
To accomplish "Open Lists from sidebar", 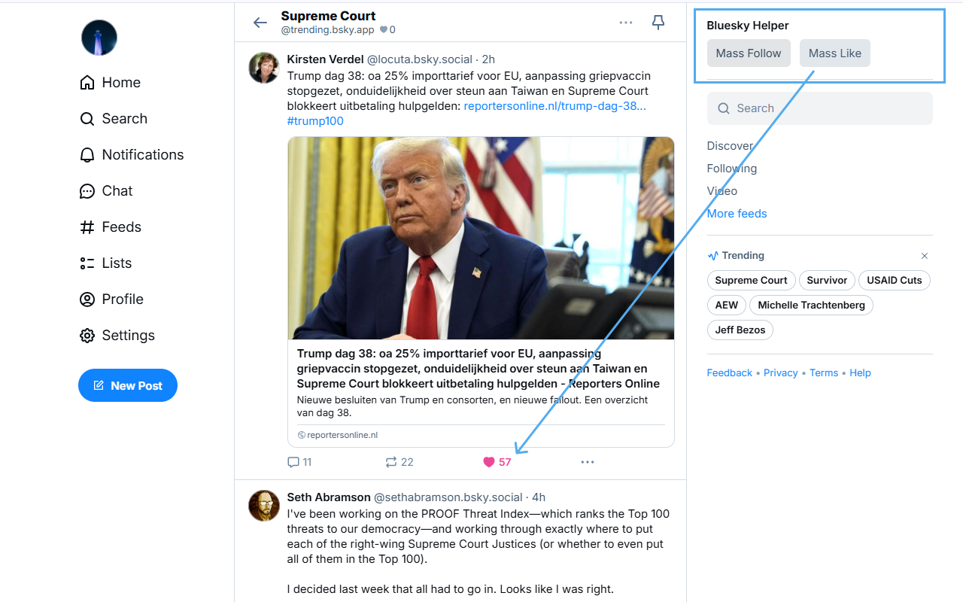I will tap(106, 263).
